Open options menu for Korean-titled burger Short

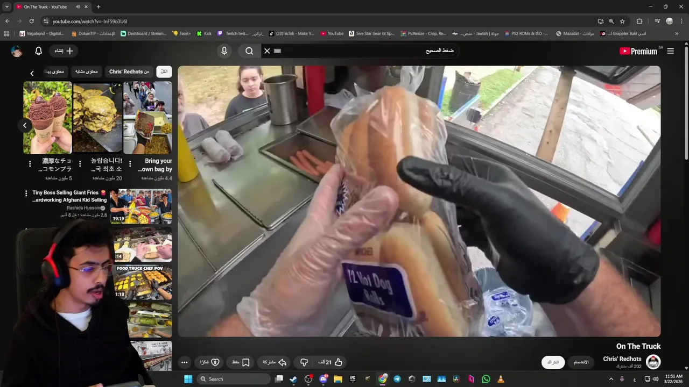click(80, 164)
